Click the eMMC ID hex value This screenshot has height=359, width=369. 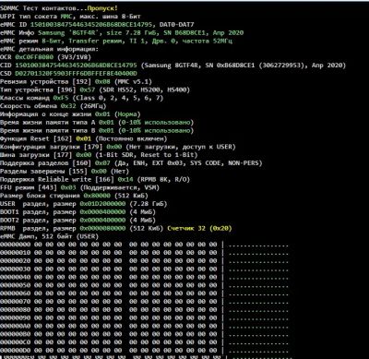click(91, 25)
